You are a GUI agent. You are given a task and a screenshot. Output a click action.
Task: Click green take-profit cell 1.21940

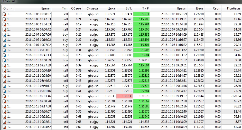(x=141, y=117)
